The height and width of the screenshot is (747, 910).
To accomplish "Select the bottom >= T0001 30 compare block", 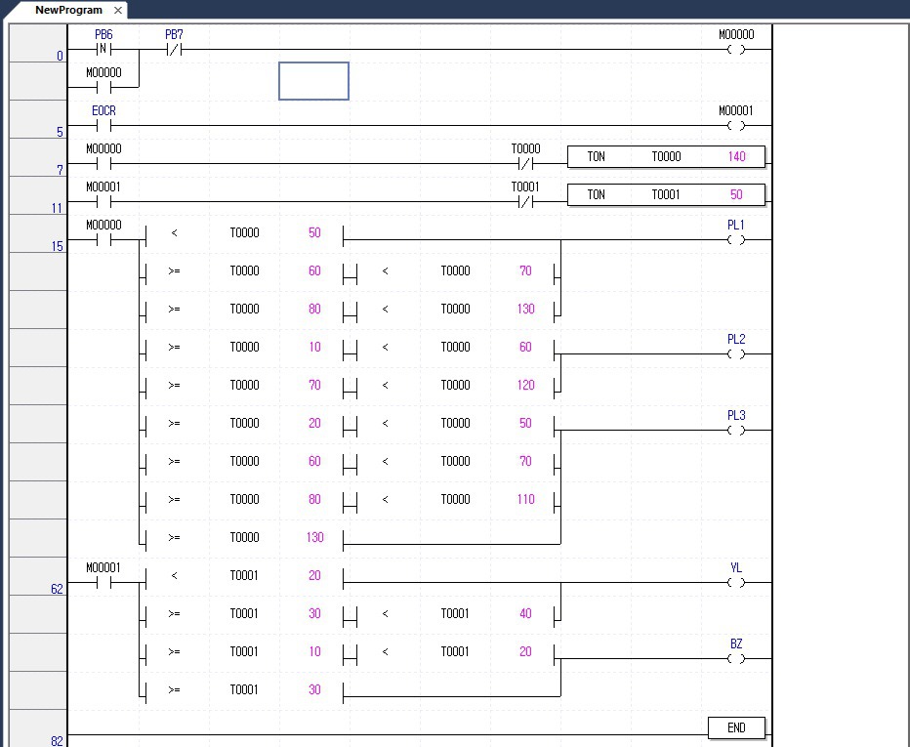I will tap(244, 690).
